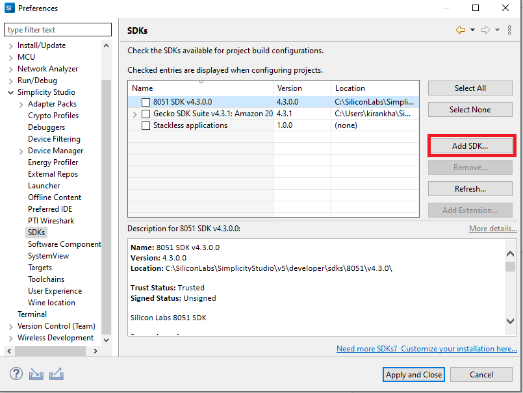
Task: Select SDKs in the tree
Action: [36, 233]
